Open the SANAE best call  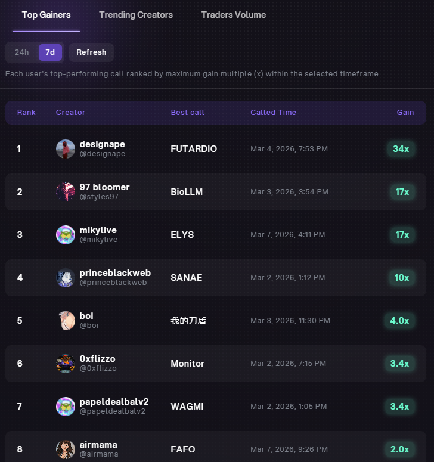(187, 278)
